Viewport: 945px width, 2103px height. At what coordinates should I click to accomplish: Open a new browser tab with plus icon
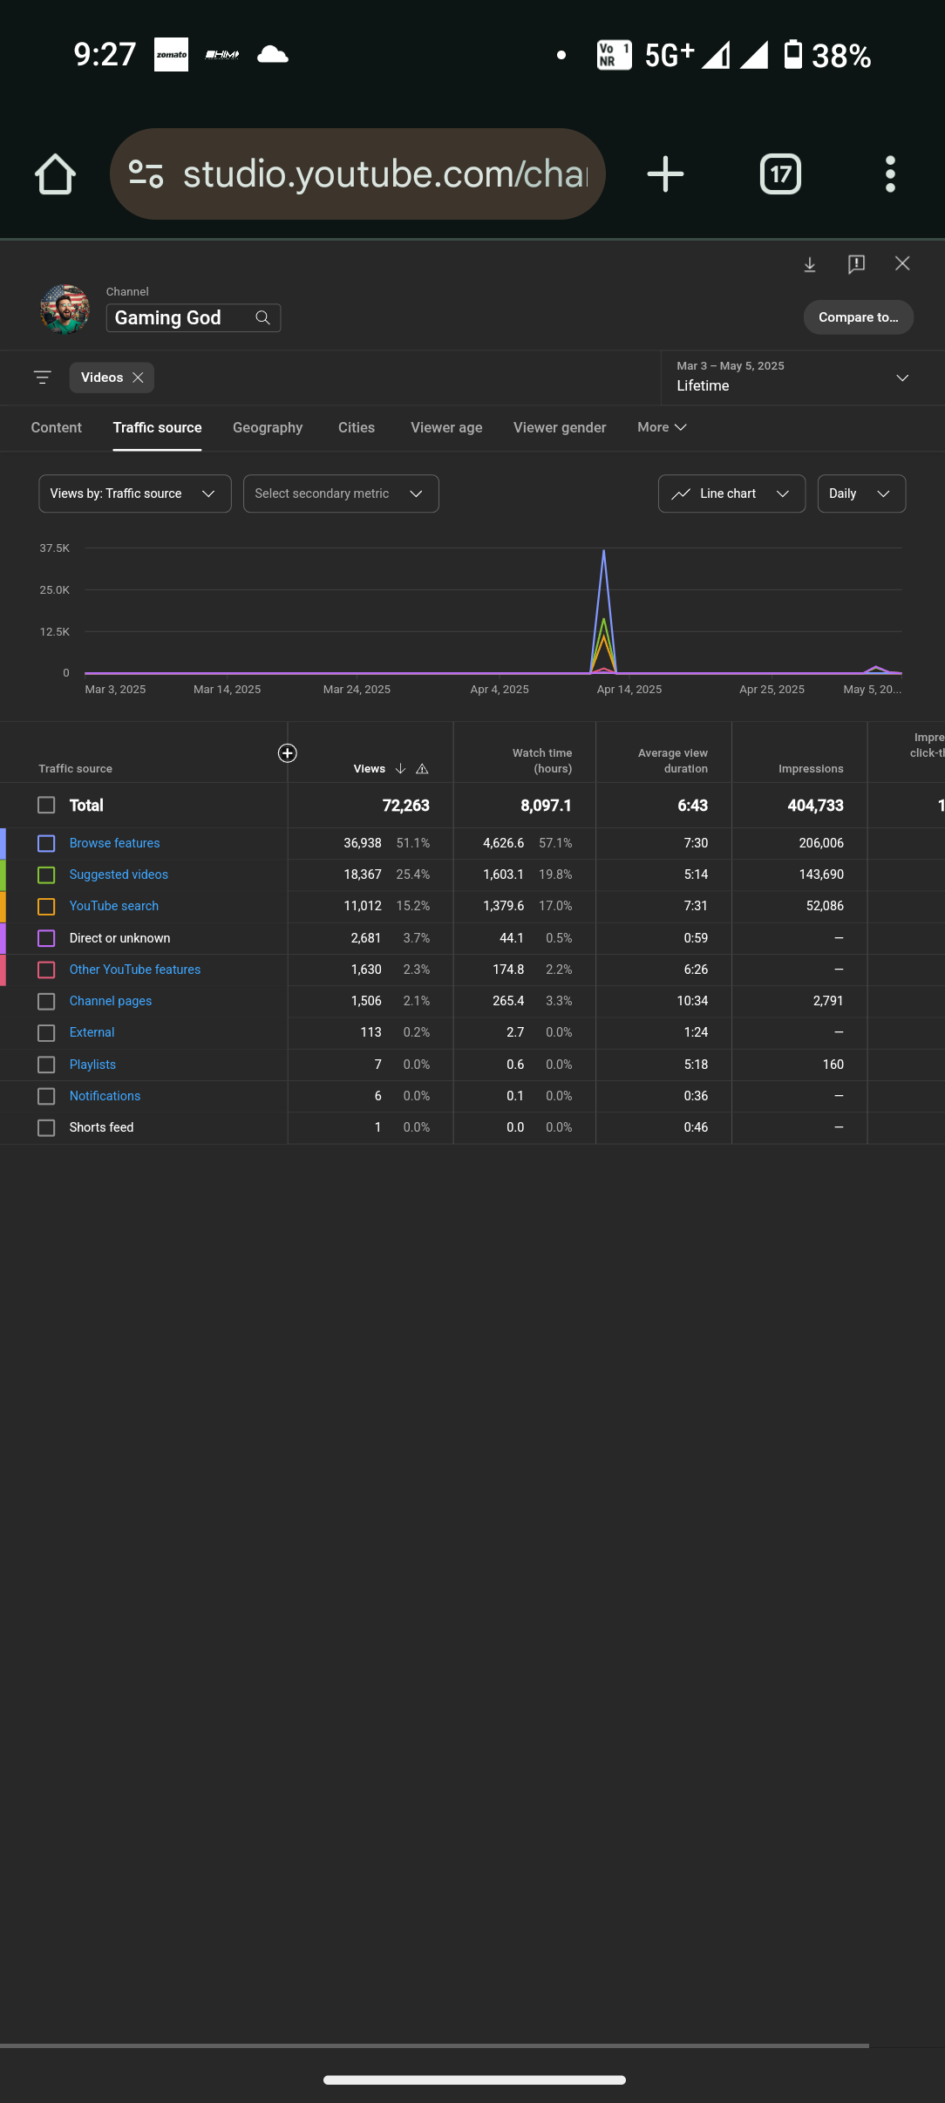point(665,174)
